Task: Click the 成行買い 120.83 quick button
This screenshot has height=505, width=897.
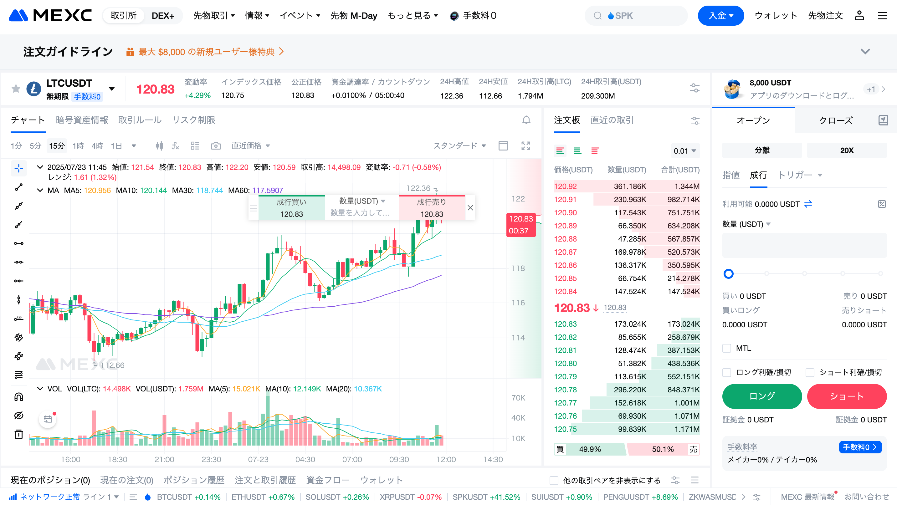Action: pyautogui.click(x=291, y=208)
